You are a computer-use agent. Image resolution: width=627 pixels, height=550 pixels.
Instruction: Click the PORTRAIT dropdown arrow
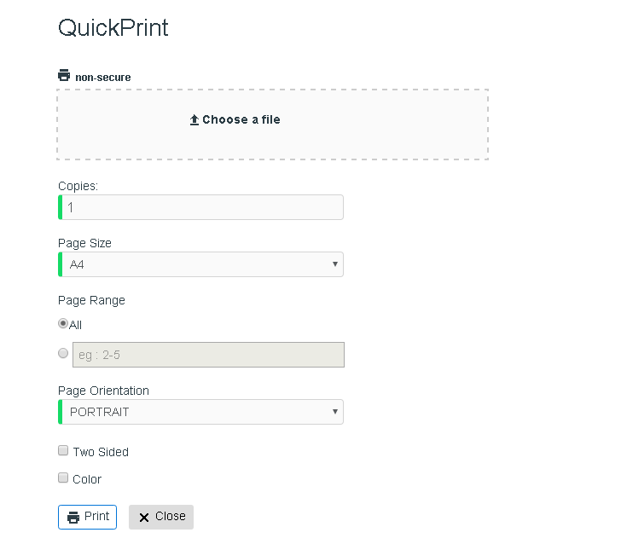(335, 411)
